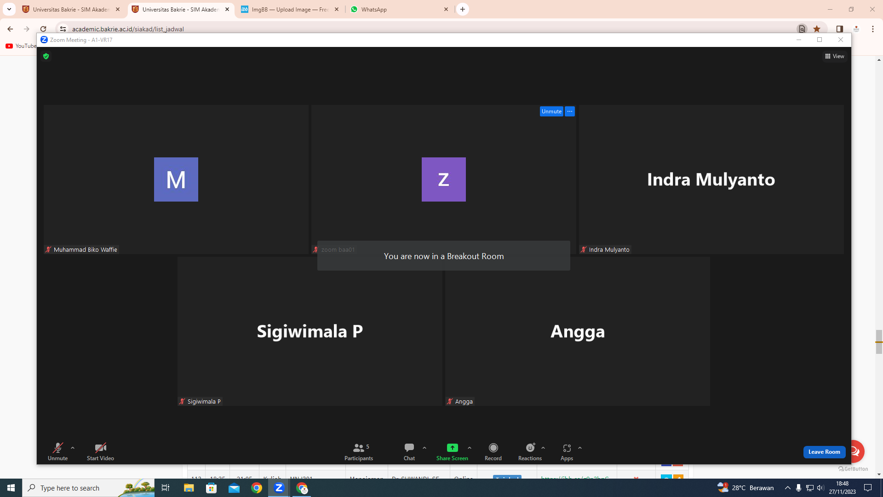Open the Mail app from the taskbar
The width and height of the screenshot is (883, 497).
tap(234, 488)
